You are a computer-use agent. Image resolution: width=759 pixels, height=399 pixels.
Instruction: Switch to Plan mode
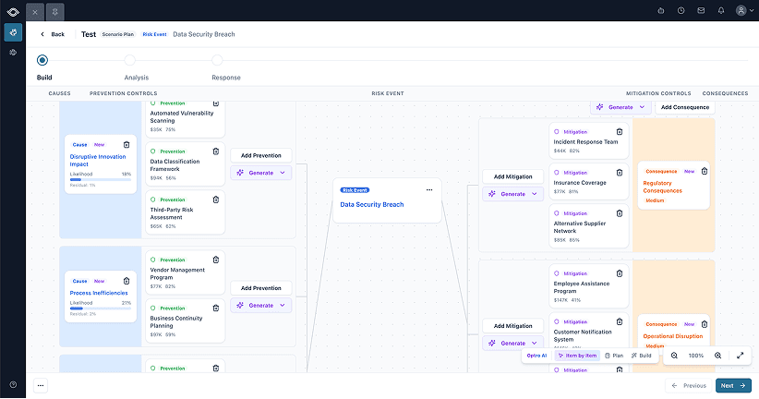(x=614, y=356)
